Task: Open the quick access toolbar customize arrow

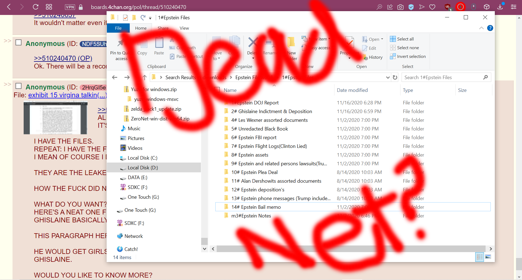Action: click(150, 18)
